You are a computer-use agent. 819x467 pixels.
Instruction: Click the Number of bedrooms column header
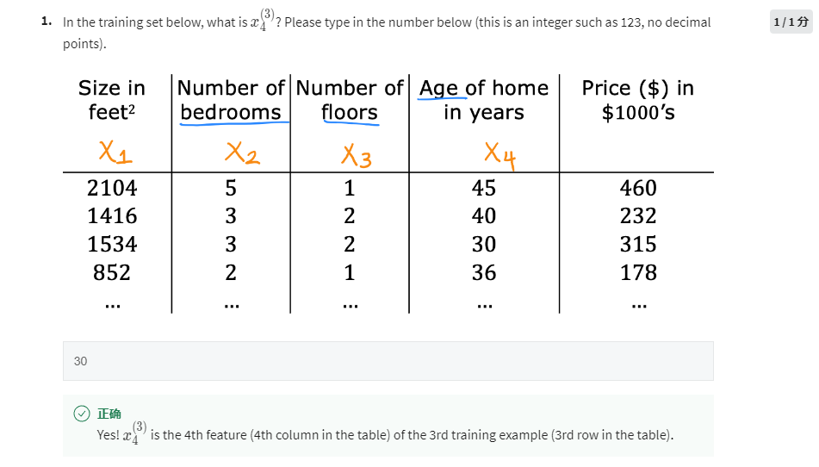[x=231, y=100]
